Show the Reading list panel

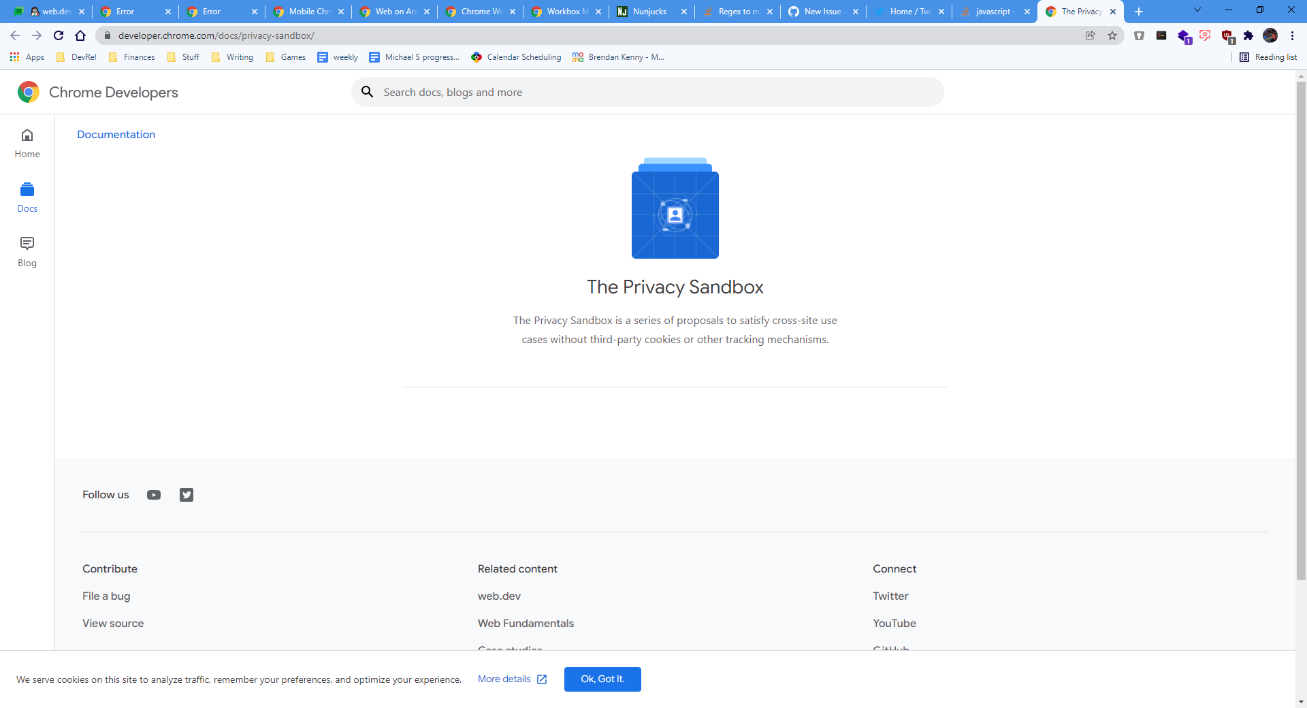pos(1268,57)
